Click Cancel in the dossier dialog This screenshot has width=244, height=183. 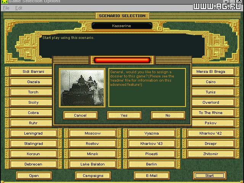(80, 115)
